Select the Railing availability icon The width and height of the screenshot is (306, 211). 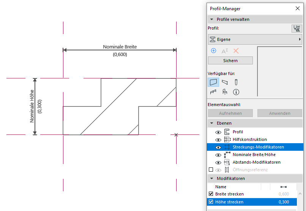(x=213, y=92)
